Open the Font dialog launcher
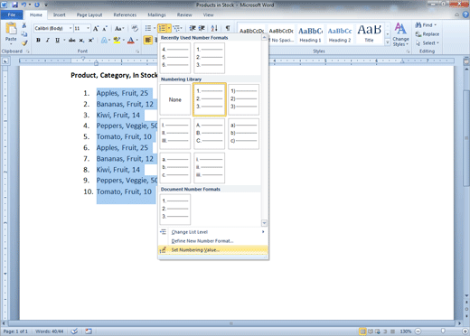The image size is (470, 336). (137, 51)
